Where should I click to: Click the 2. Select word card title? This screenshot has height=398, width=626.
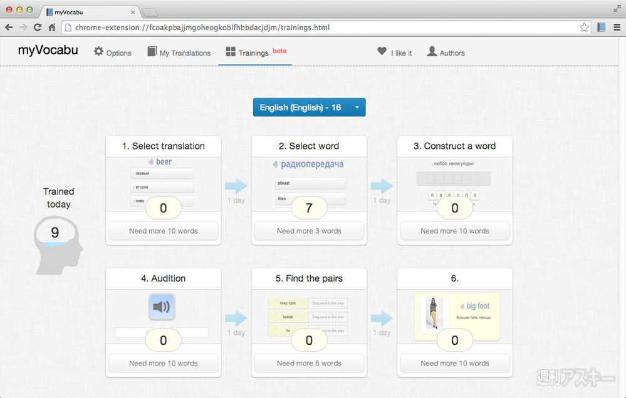click(x=309, y=146)
